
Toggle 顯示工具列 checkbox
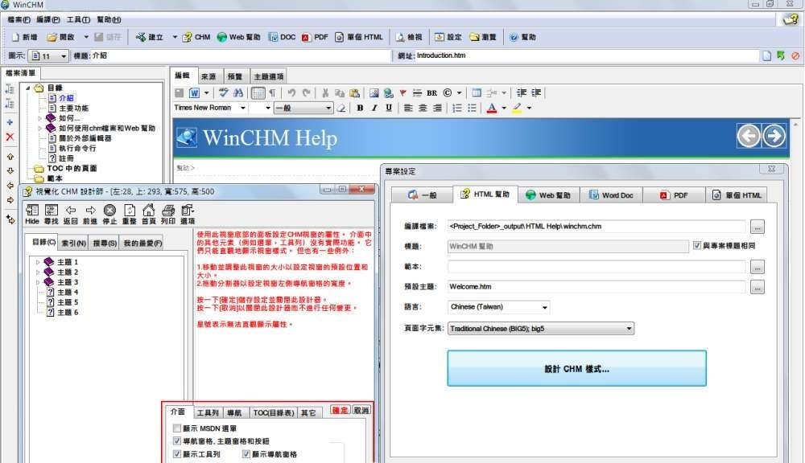[177, 454]
